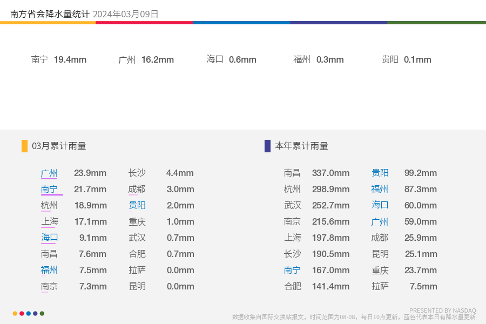Click the footer note starting with 数据收集自国际交换站报文
Viewport: 486px width, 324px height.
[354, 317]
